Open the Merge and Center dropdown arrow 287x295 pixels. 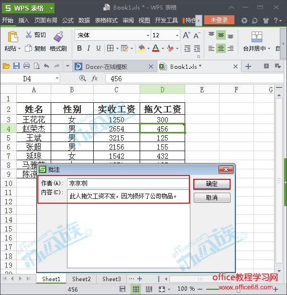[269, 49]
